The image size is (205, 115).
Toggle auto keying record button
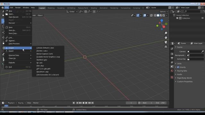tap(74, 103)
